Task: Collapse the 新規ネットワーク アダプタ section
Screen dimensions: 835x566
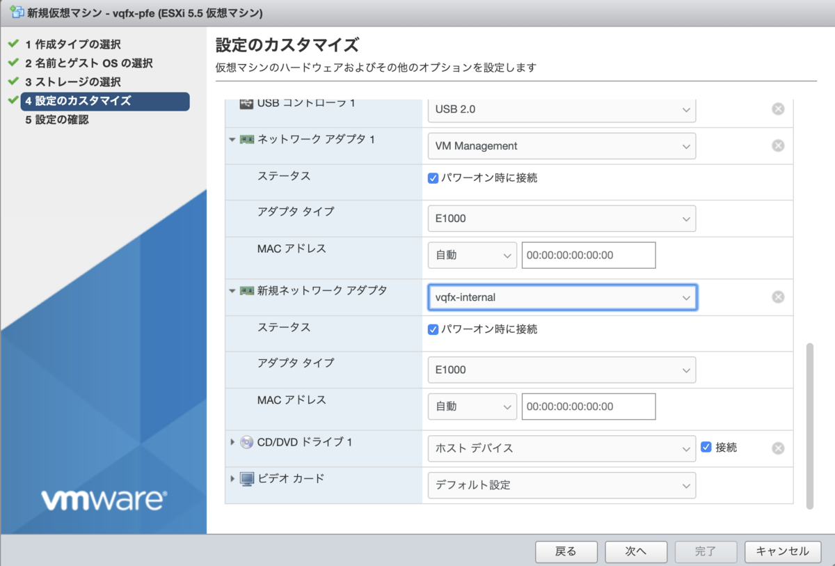Action: tap(232, 291)
